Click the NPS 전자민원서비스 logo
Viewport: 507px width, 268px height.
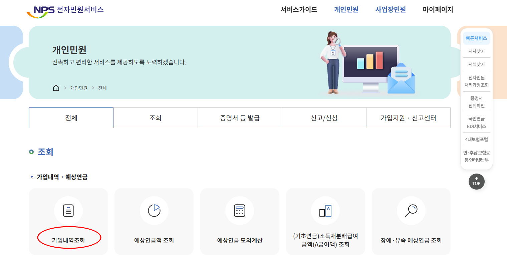point(65,10)
